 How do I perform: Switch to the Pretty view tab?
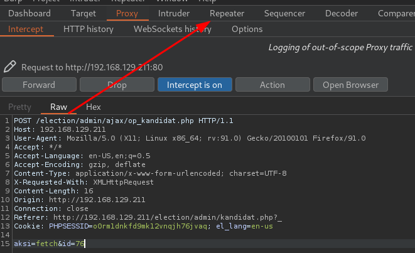pos(19,107)
